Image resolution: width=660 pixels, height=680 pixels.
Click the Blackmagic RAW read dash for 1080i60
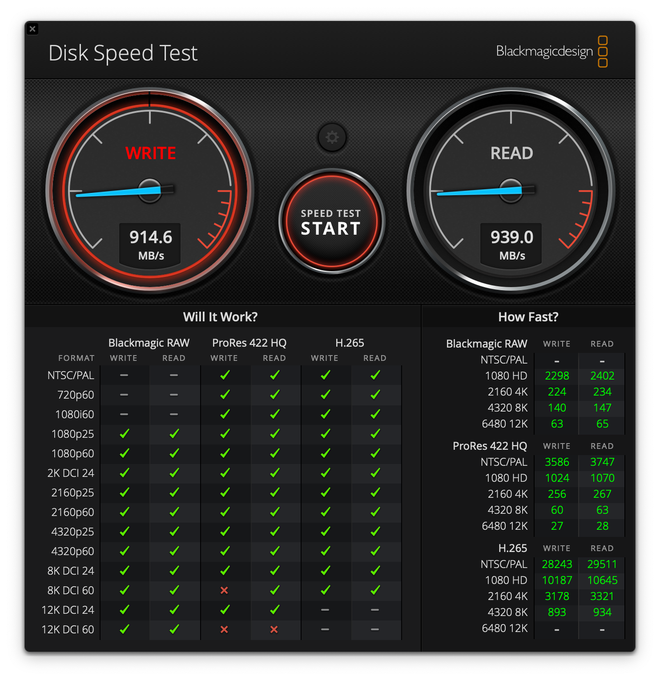tap(174, 414)
